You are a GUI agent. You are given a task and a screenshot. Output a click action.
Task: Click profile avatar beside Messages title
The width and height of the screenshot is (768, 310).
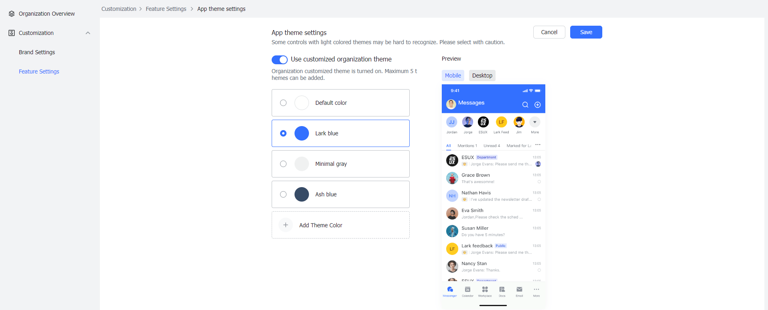pyautogui.click(x=451, y=104)
